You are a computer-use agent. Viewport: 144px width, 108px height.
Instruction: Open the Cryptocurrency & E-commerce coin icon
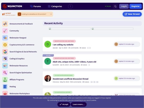[x=5, y=45]
